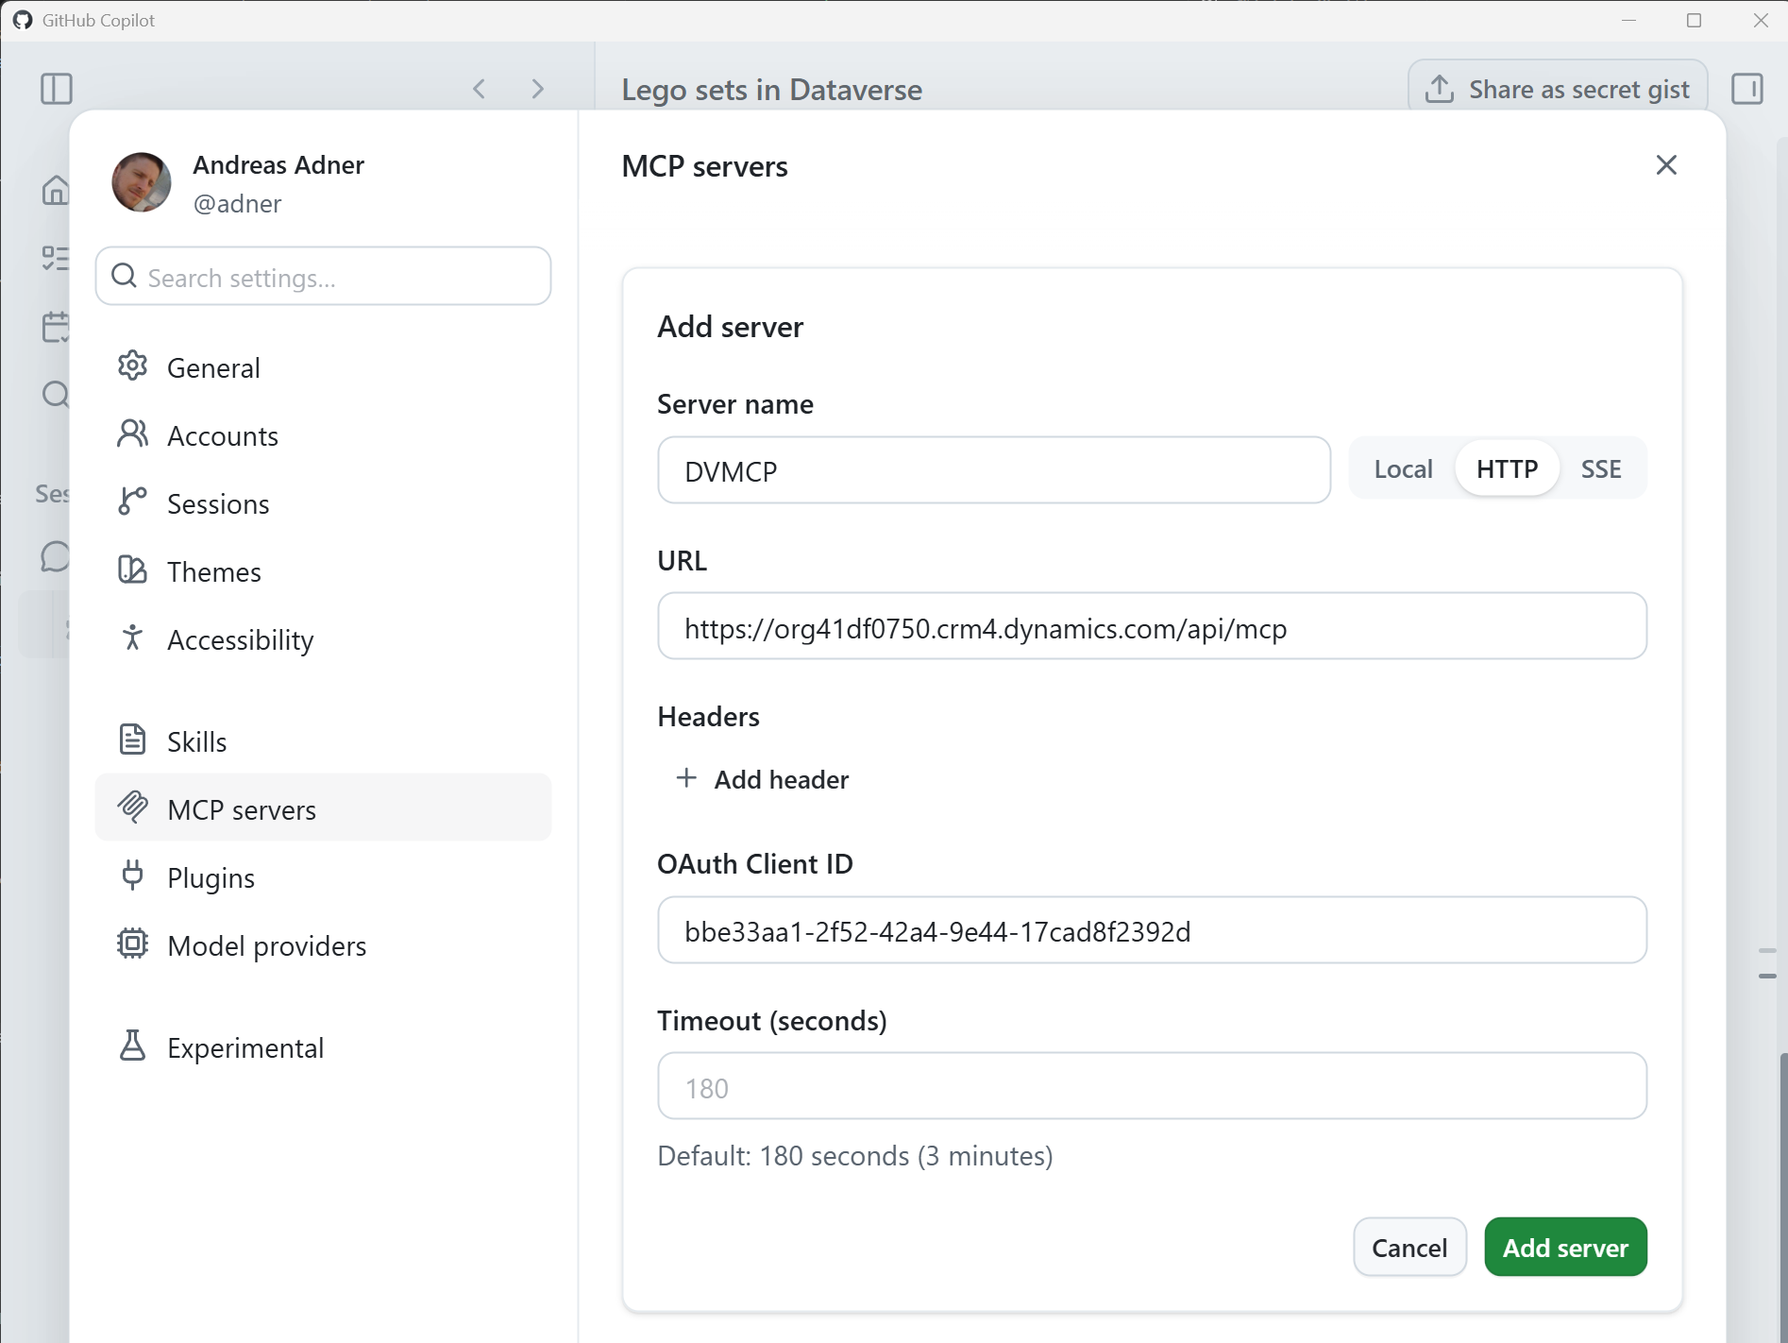1788x1343 pixels.
Task: Open Themes settings
Action: [323, 571]
